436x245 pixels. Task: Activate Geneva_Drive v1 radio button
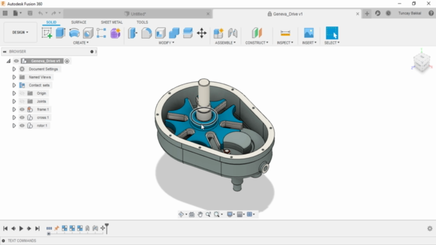(67, 61)
